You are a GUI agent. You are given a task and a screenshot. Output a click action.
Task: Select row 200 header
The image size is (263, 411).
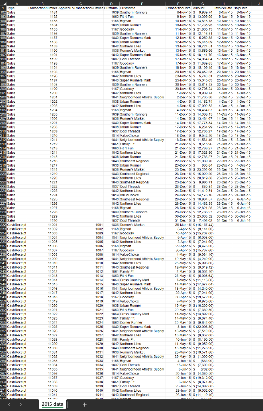[x=3, y=89]
